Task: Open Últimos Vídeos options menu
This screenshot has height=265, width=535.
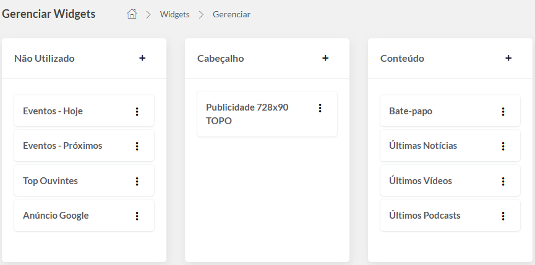Action: click(503, 181)
